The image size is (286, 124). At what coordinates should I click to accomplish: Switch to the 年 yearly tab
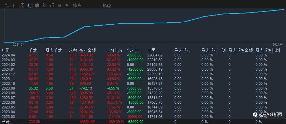44,6
